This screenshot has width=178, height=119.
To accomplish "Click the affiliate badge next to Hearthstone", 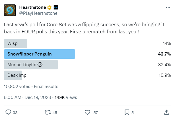I will pyautogui.click(x=56, y=7).
